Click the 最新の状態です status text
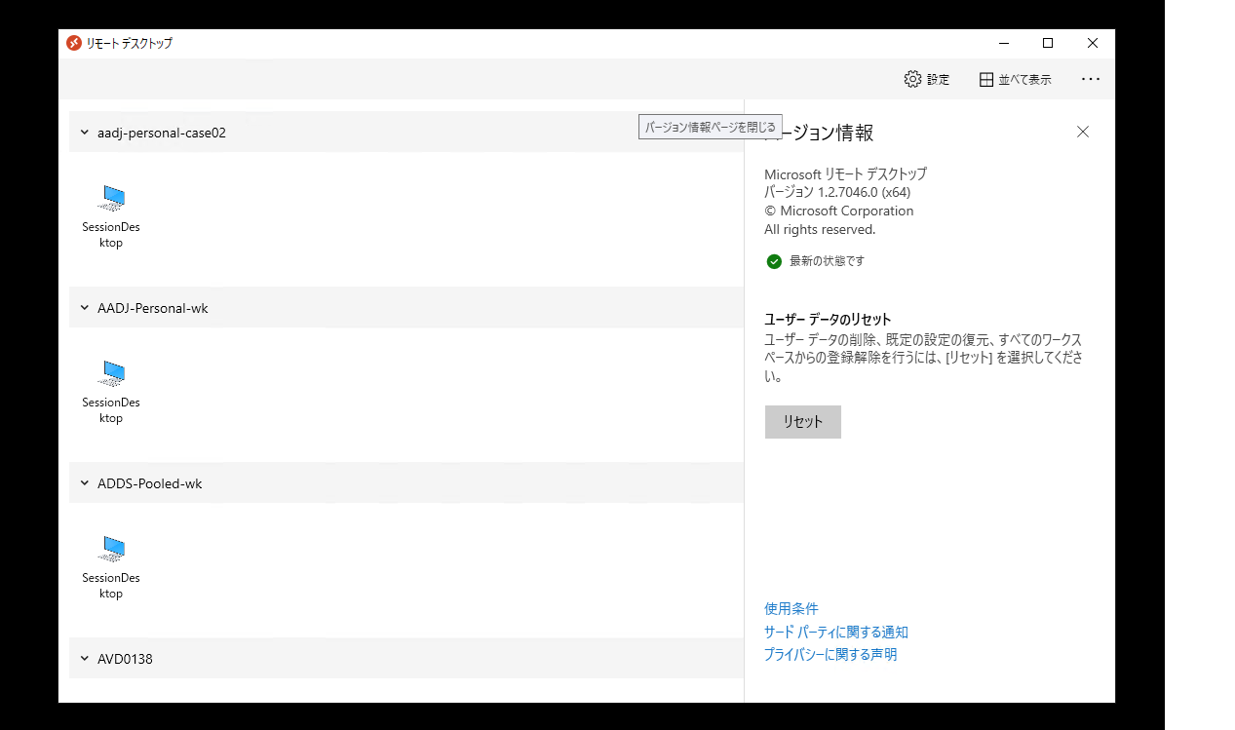The height and width of the screenshot is (730, 1235). (827, 261)
